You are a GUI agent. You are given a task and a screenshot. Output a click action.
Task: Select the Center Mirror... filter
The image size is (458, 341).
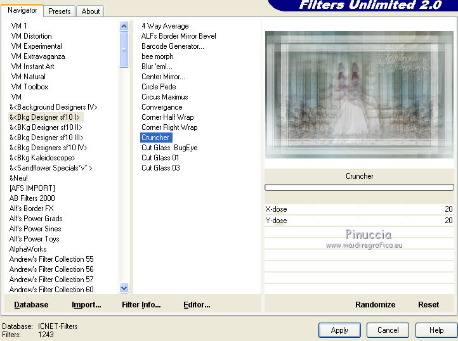163,77
